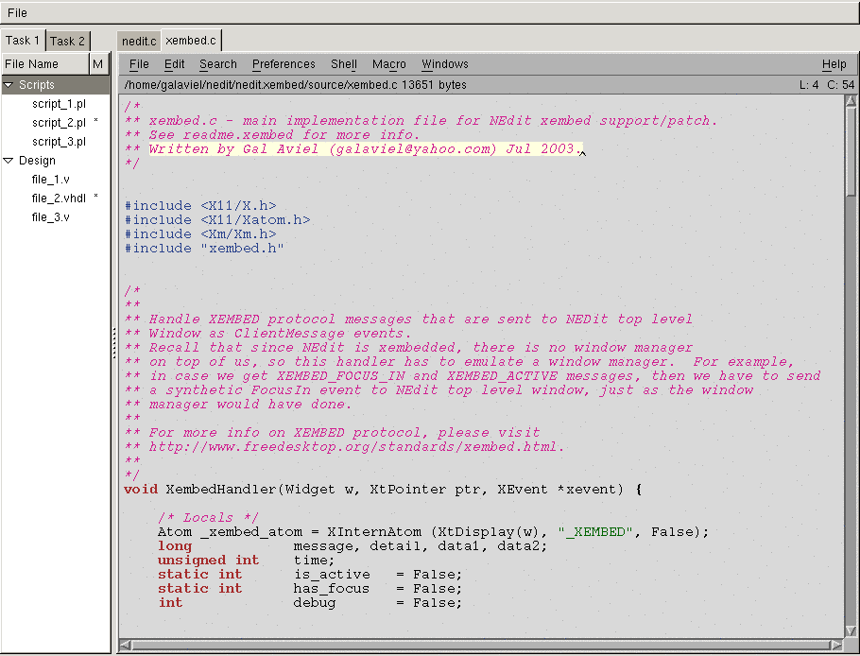
Task: Click the vertical scrollbar up arrow
Action: [851, 100]
